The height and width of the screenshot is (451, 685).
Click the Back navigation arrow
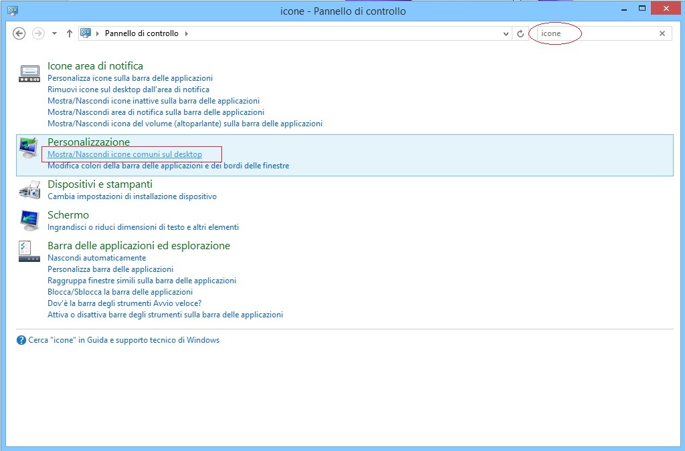19,33
